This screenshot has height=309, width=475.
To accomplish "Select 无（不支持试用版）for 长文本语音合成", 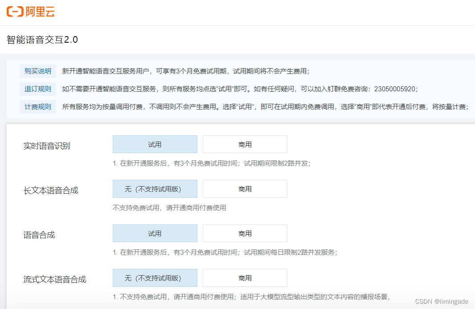I will click(155, 189).
